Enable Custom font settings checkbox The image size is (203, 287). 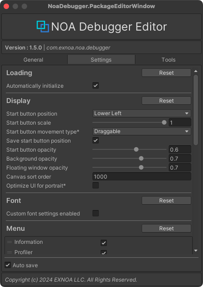pos(96,213)
